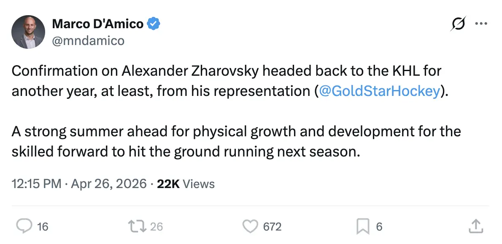Click the blue verified badge

coord(153,24)
